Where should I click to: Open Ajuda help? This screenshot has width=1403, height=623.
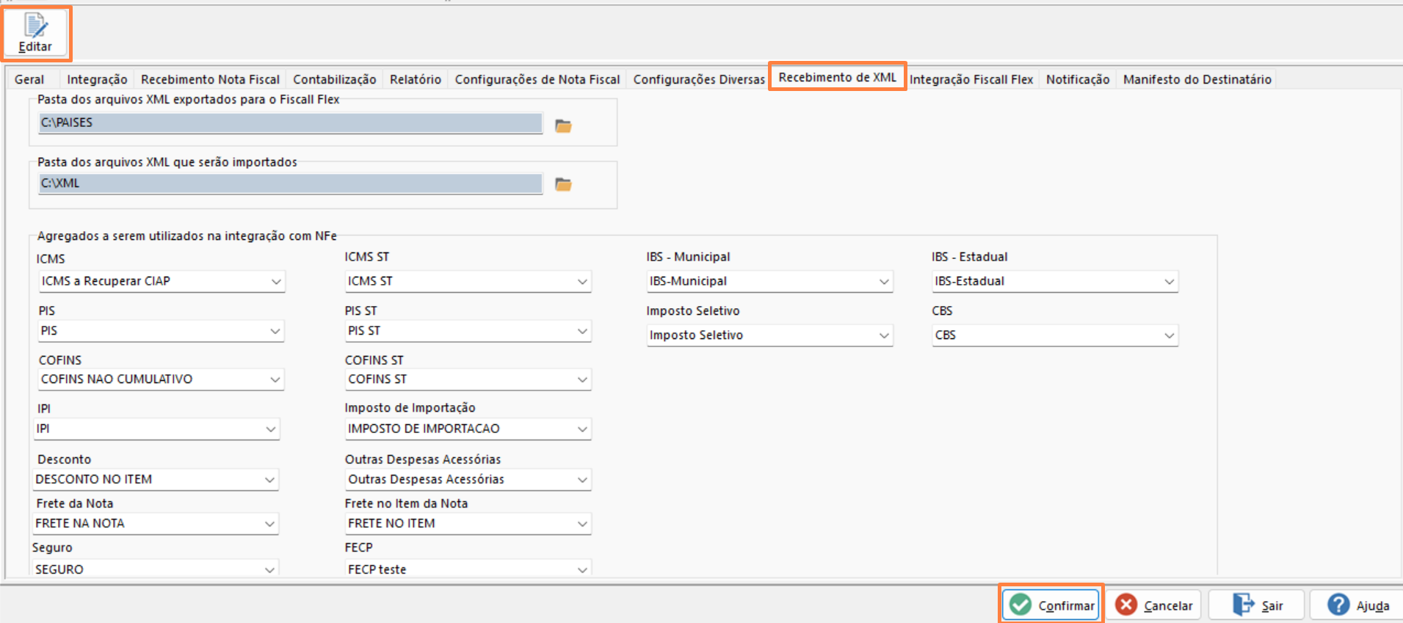click(1357, 605)
